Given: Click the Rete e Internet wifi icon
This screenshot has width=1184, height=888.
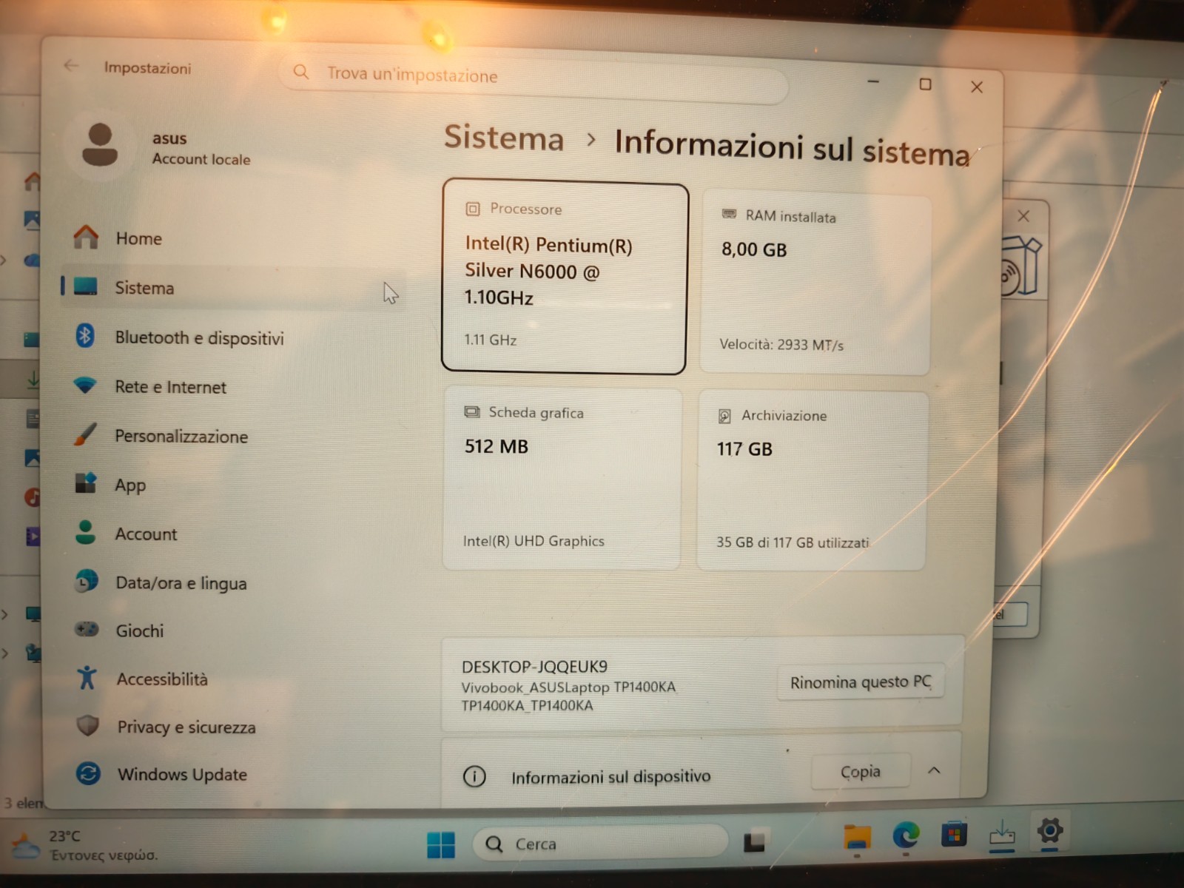Looking at the screenshot, I should click(85, 386).
